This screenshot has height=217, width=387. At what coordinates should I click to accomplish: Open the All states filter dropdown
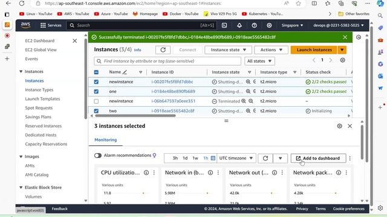pos(259,61)
